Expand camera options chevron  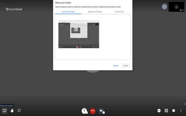pos(104,113)
